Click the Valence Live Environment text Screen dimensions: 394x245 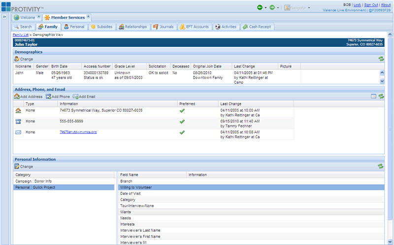[344, 10]
